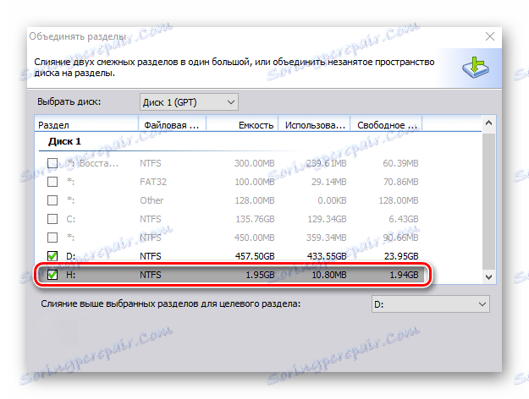Click the D: partition label in list

click(x=70, y=256)
